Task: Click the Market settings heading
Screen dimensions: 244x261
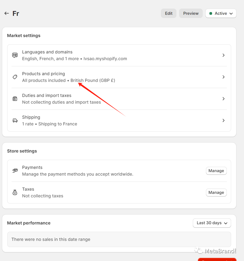Action: pyautogui.click(x=24, y=36)
